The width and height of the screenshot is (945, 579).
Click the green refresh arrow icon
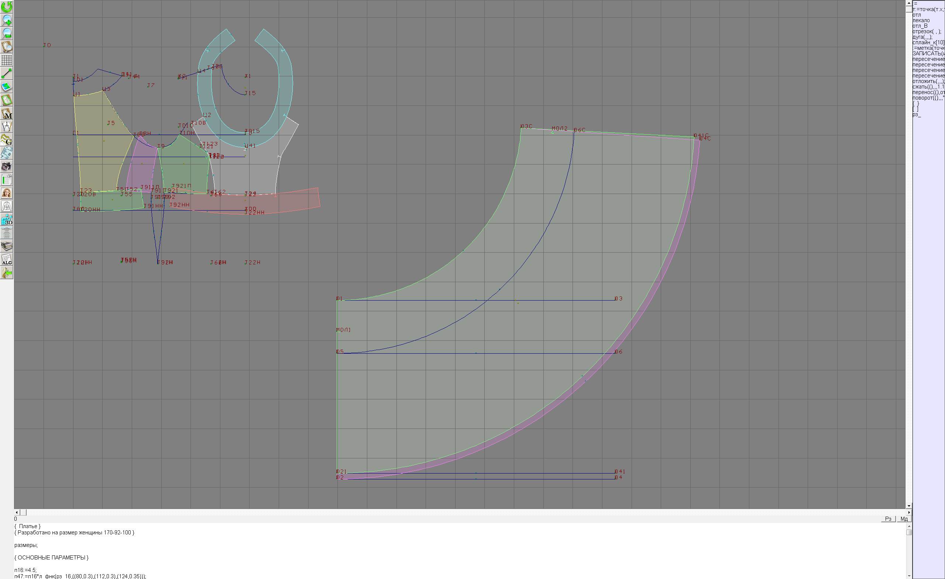coord(7,7)
